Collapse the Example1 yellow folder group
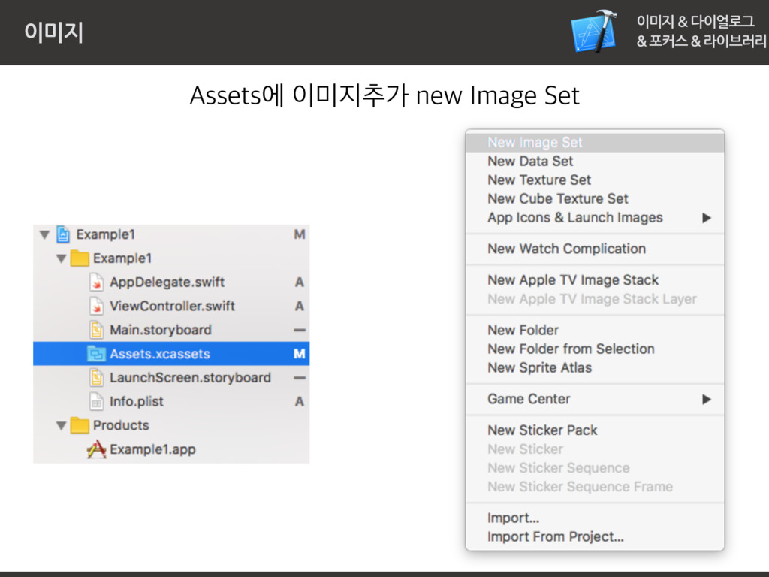The height and width of the screenshot is (577, 769). point(62,258)
